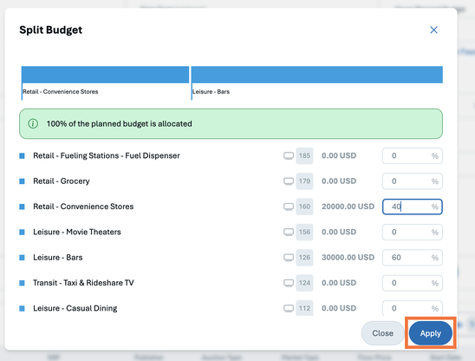The height and width of the screenshot is (361, 475).
Task: Click the screen icon for Convenience Stores row
Action: tap(289, 207)
